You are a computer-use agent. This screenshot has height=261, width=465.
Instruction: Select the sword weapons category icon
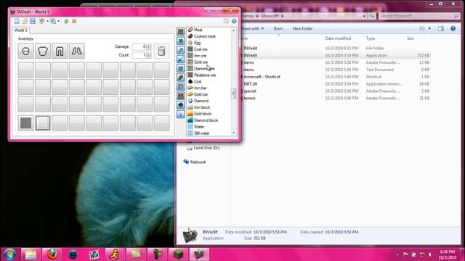coord(181,59)
